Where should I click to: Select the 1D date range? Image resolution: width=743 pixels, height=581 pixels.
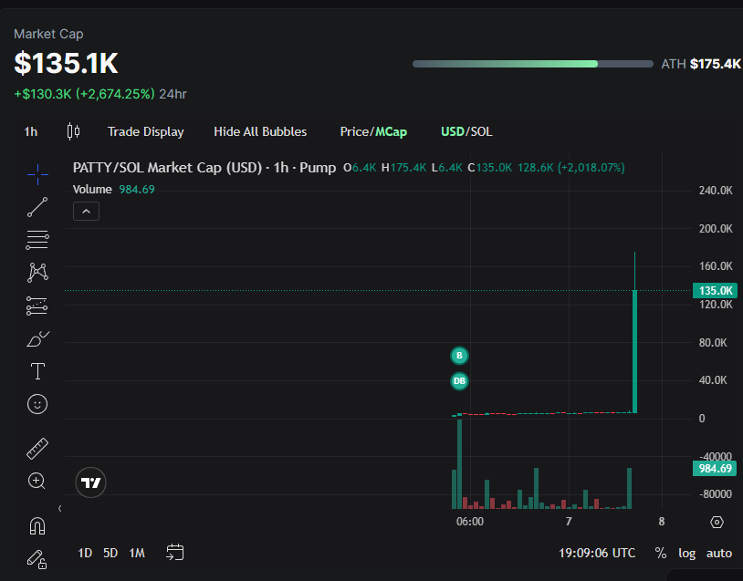85,553
